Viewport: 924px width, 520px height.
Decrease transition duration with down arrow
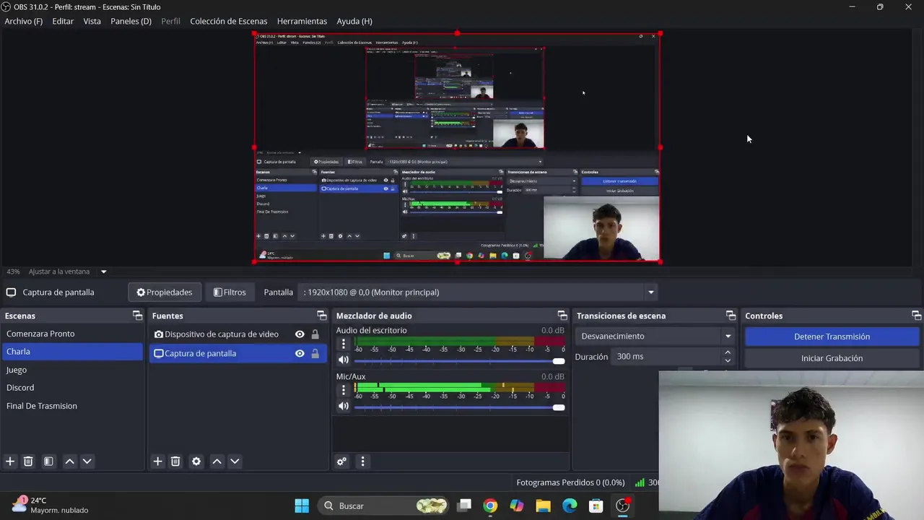(728, 360)
